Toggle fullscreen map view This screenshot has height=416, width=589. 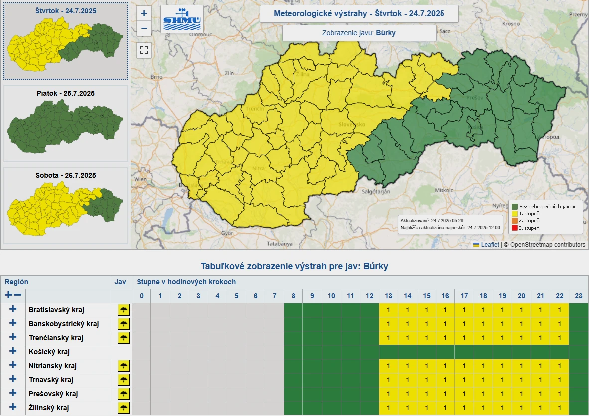click(x=144, y=50)
